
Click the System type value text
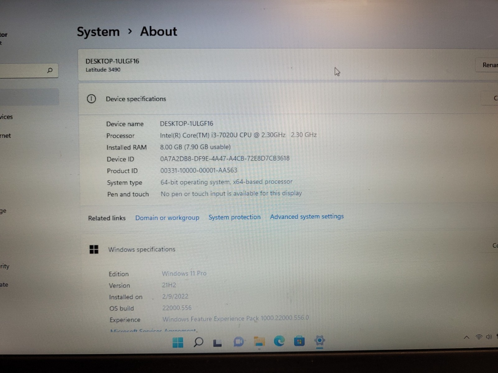point(226,182)
